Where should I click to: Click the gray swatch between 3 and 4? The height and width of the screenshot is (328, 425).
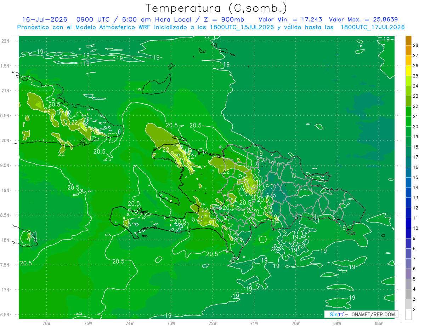pos(408,294)
